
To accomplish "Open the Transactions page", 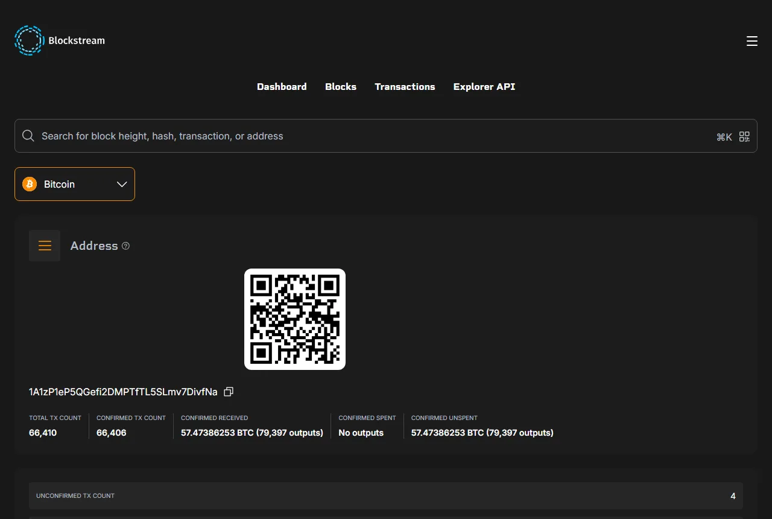I will [405, 86].
